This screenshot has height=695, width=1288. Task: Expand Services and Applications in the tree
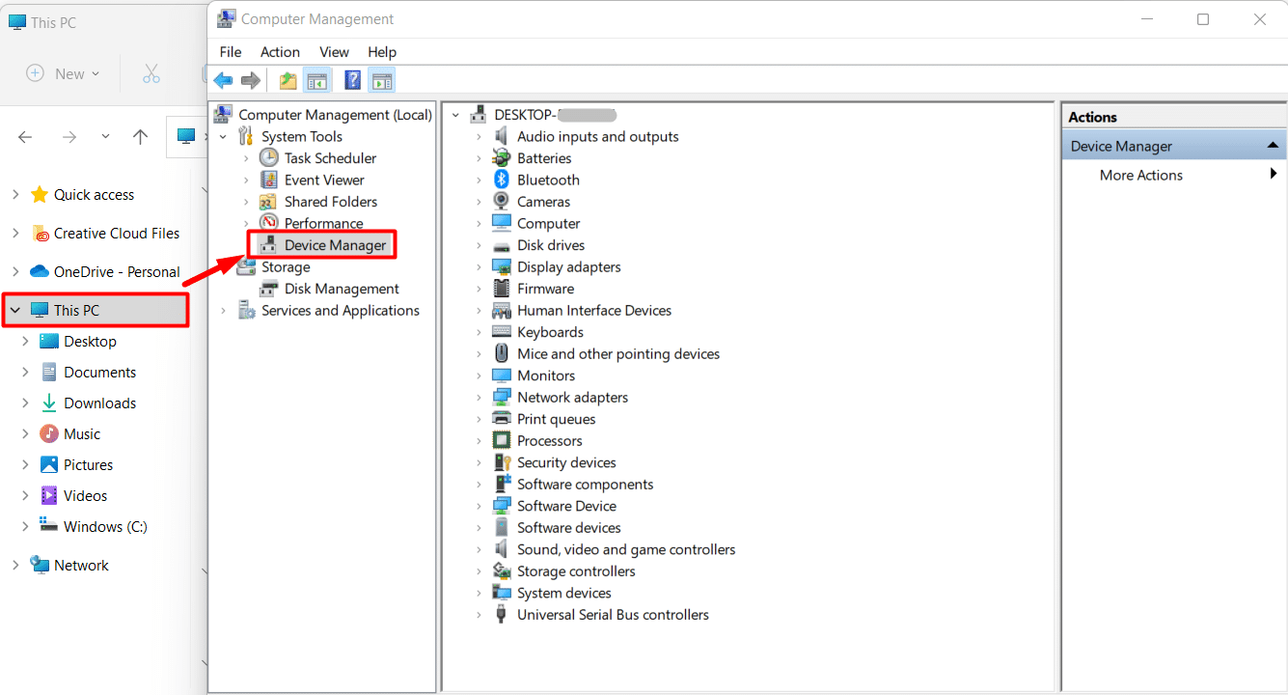pyautogui.click(x=224, y=311)
